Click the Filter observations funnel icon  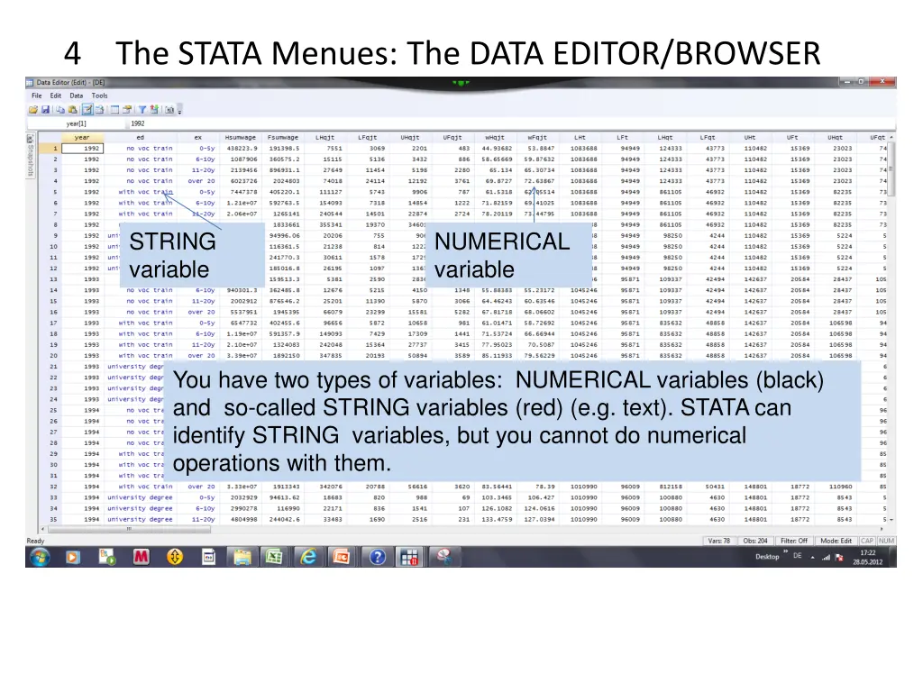point(142,109)
